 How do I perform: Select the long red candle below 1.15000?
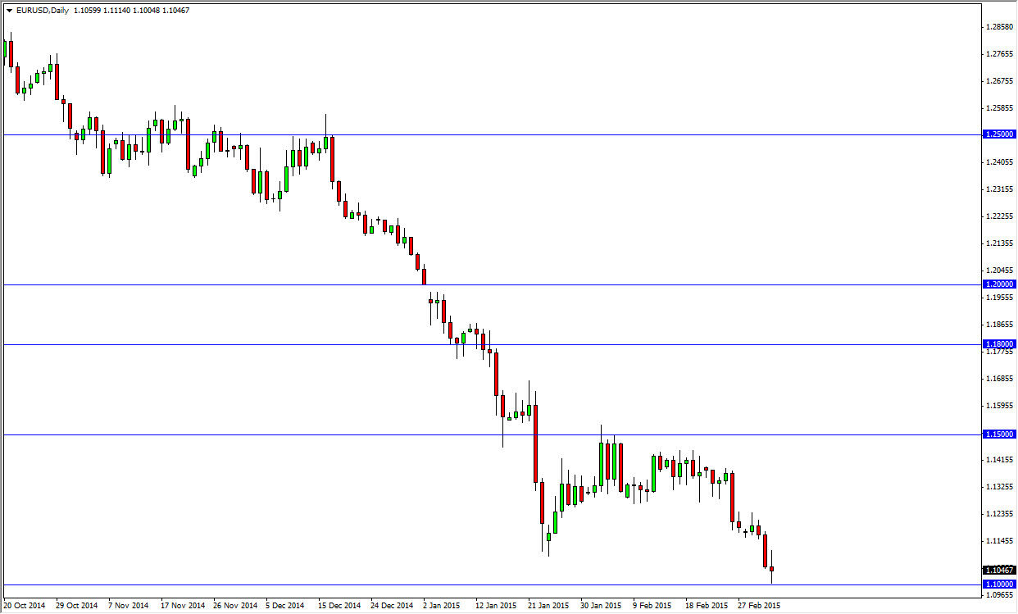pos(537,459)
